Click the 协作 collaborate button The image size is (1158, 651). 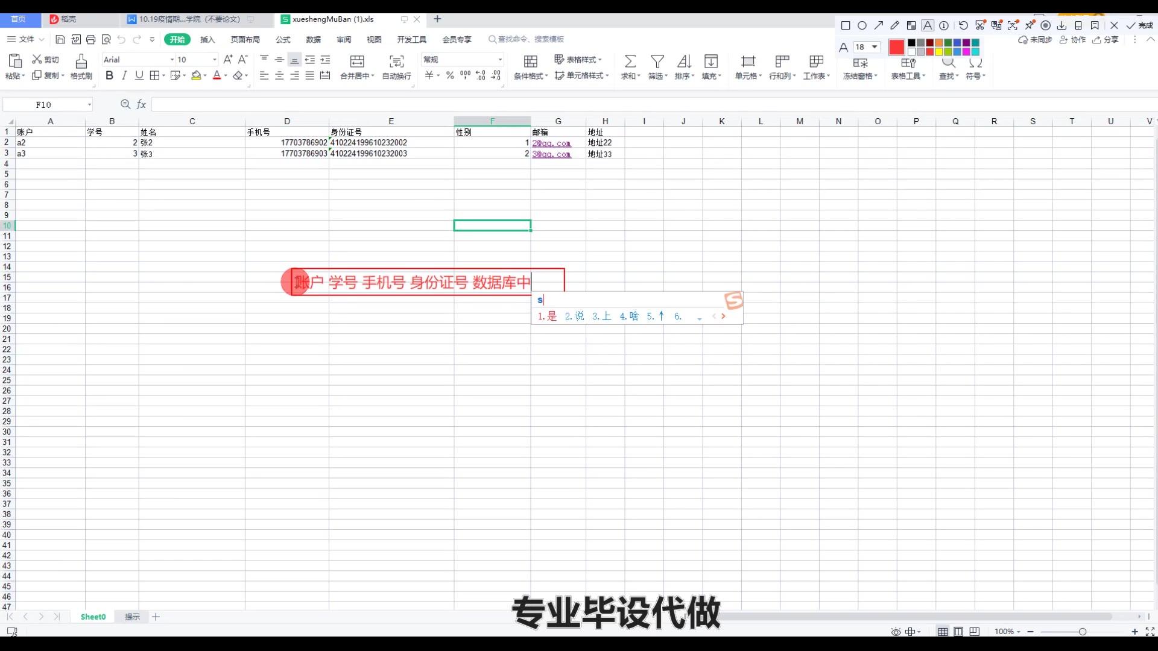pyautogui.click(x=1072, y=40)
